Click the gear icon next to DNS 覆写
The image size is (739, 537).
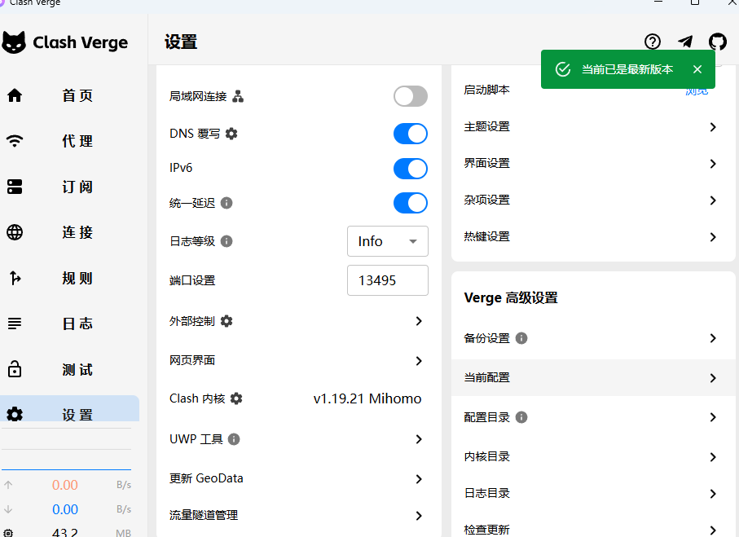[x=231, y=134]
